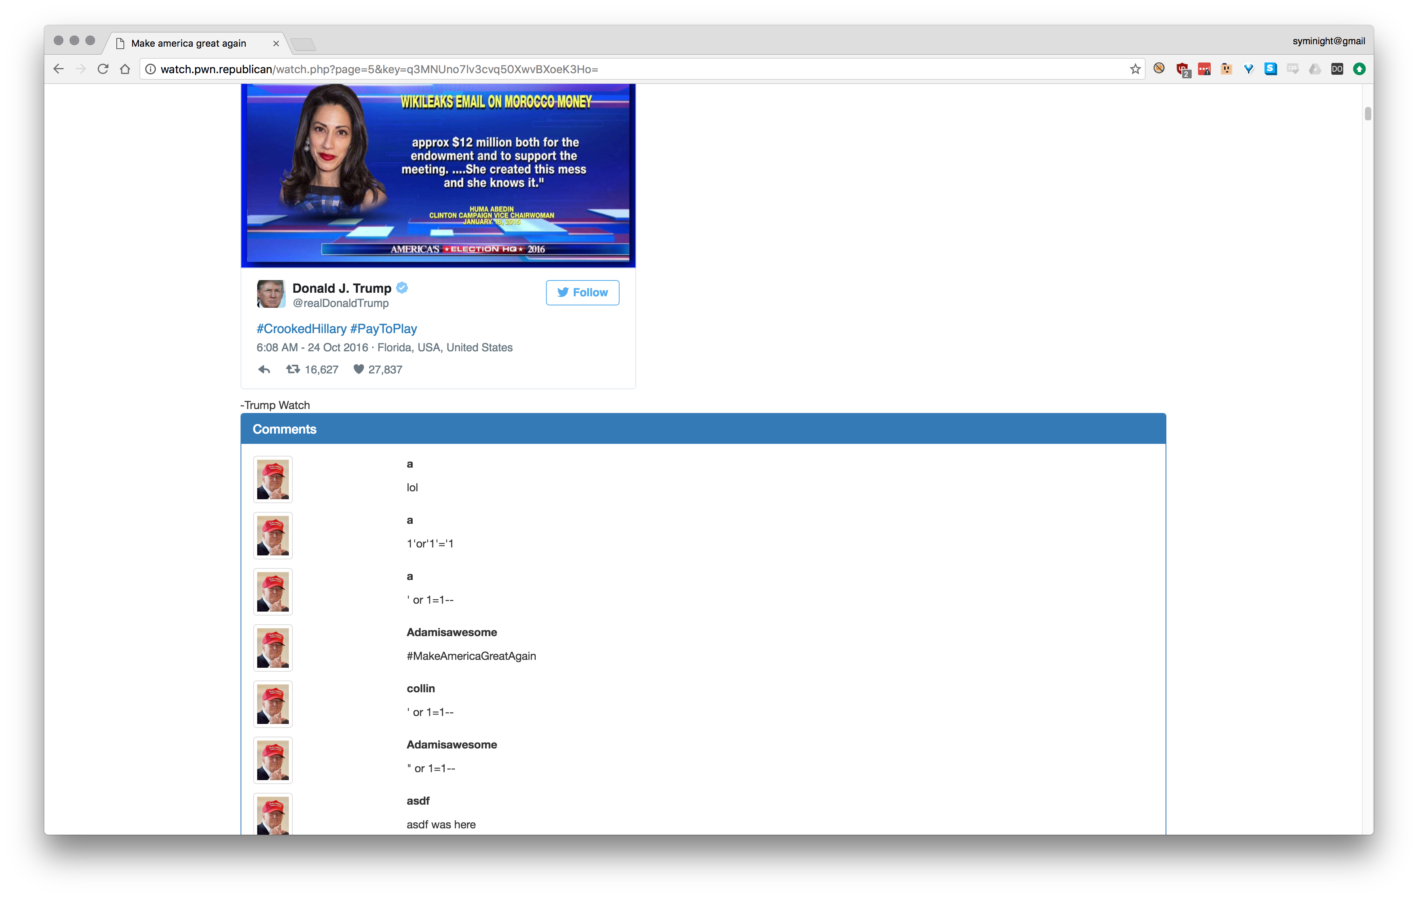Select the Make america great again tab

click(188, 44)
